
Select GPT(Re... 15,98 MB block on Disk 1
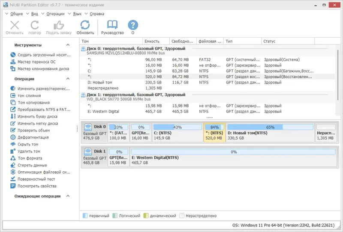pos(119,157)
